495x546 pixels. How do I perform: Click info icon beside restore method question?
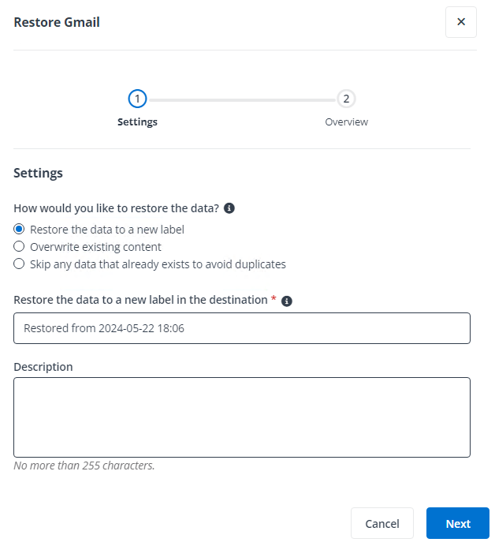coord(229,208)
